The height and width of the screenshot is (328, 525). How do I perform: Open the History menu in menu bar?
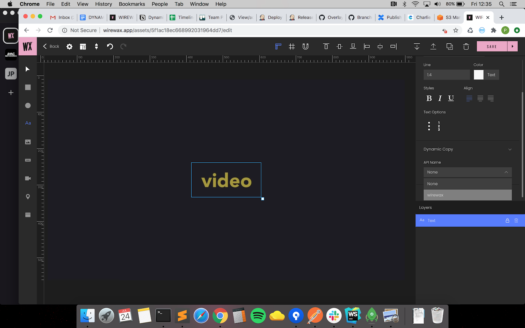[x=103, y=4]
